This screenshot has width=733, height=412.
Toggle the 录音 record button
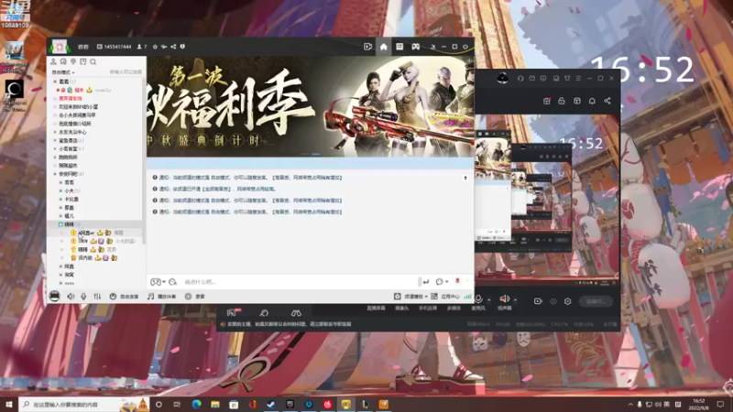(x=195, y=296)
